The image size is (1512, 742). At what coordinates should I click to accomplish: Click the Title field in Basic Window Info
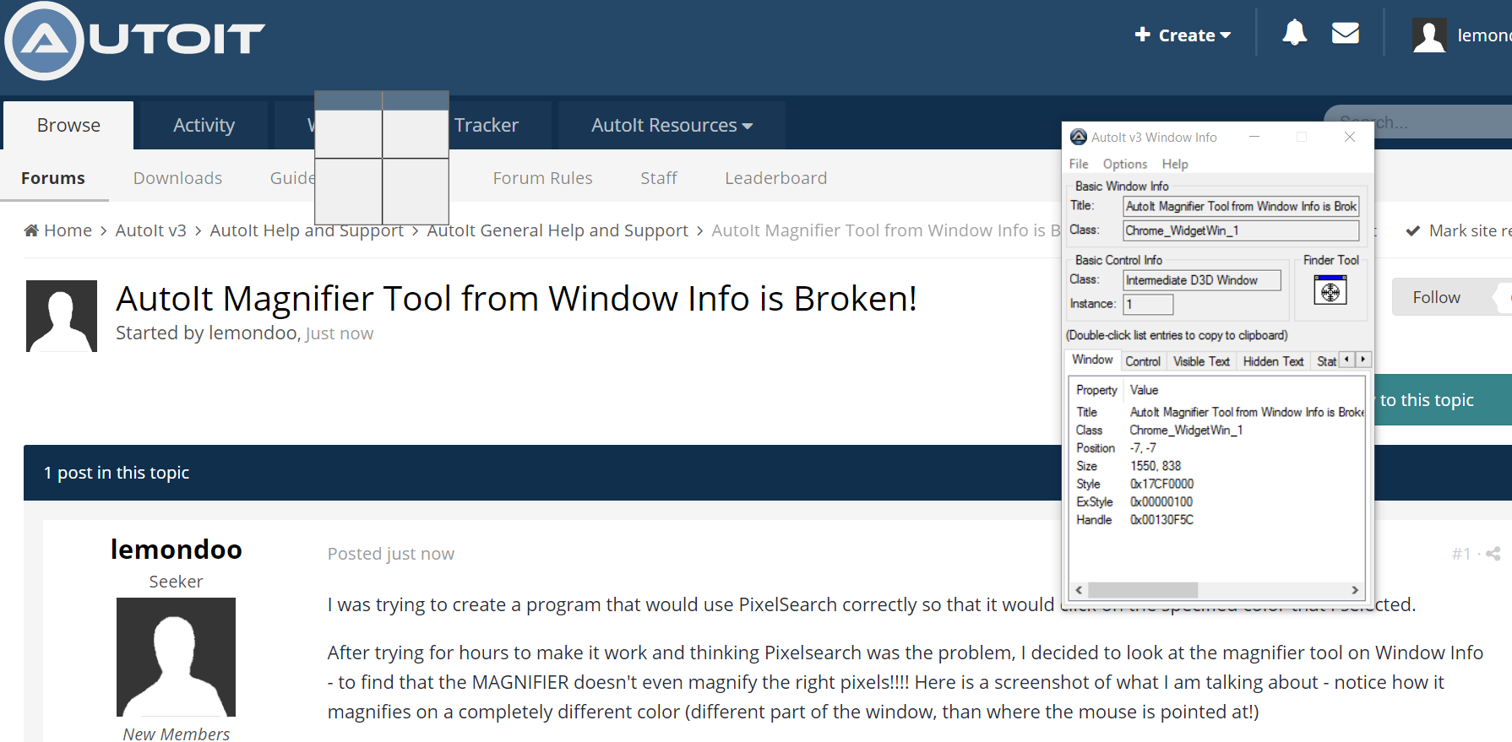point(1241,206)
